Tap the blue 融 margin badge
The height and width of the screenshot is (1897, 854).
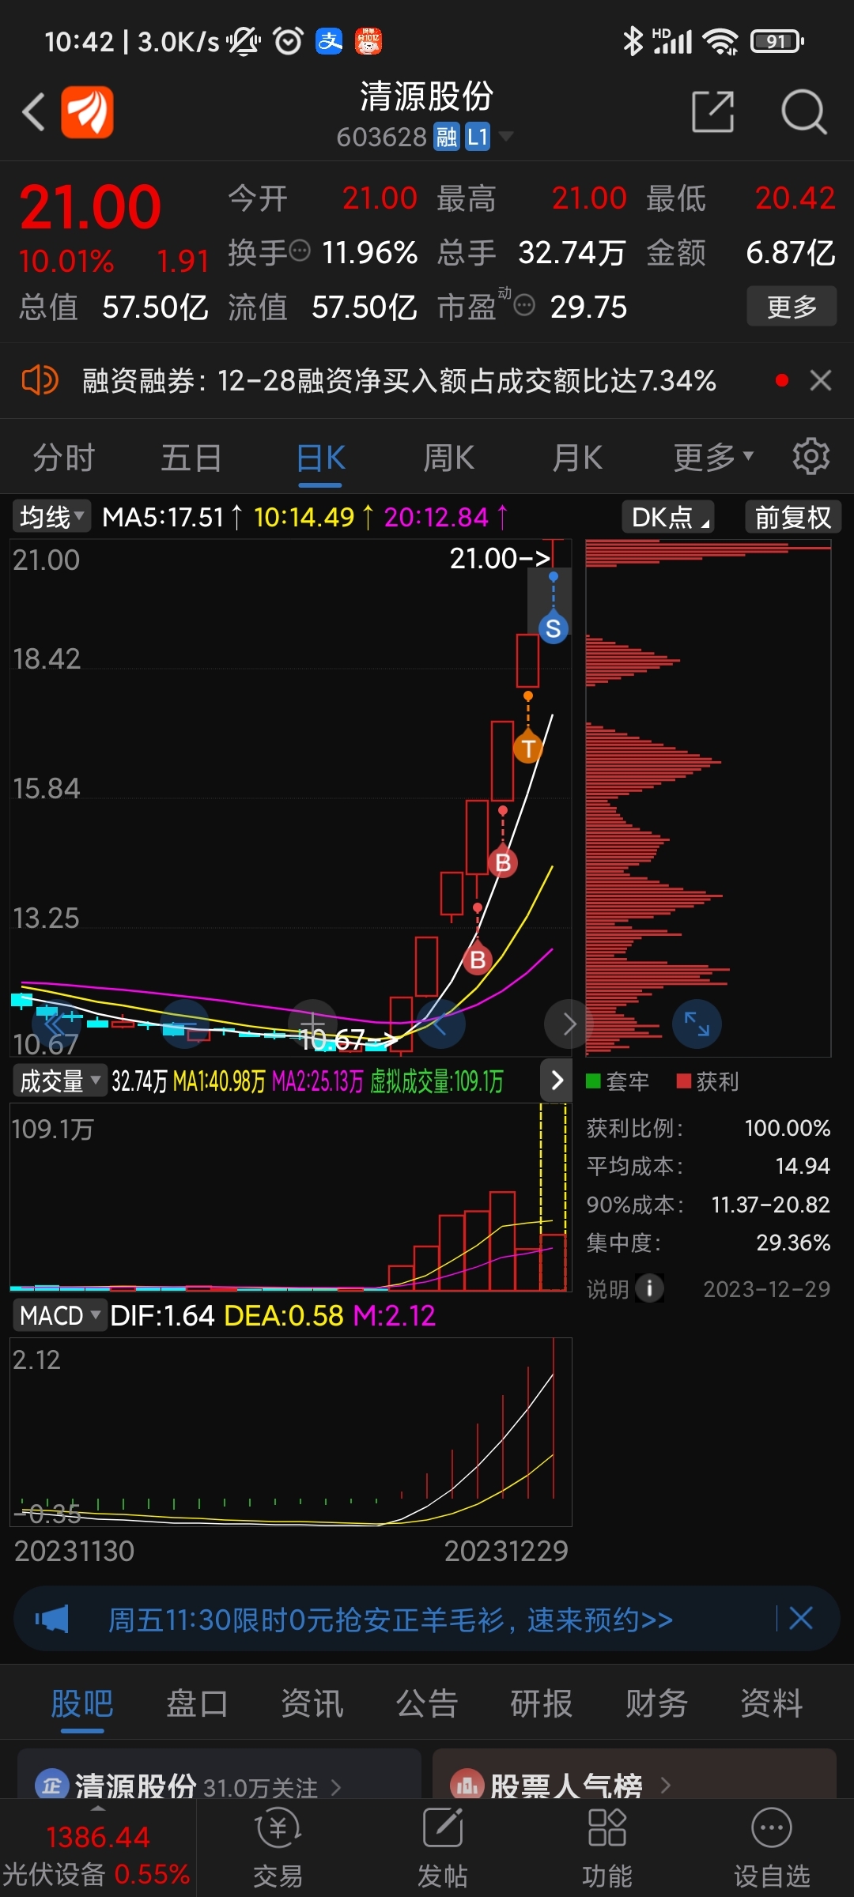point(446,137)
